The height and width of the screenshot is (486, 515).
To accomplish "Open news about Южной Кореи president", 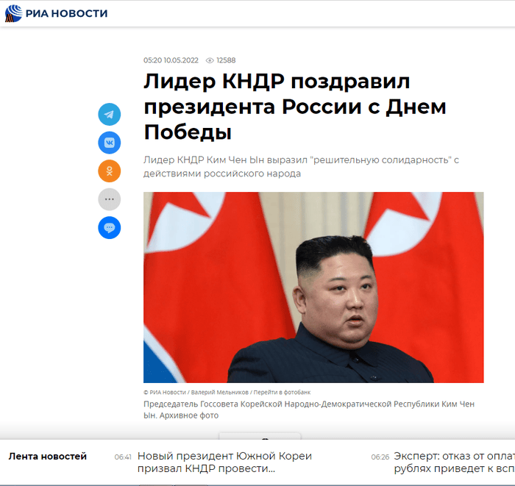I will (224, 462).
